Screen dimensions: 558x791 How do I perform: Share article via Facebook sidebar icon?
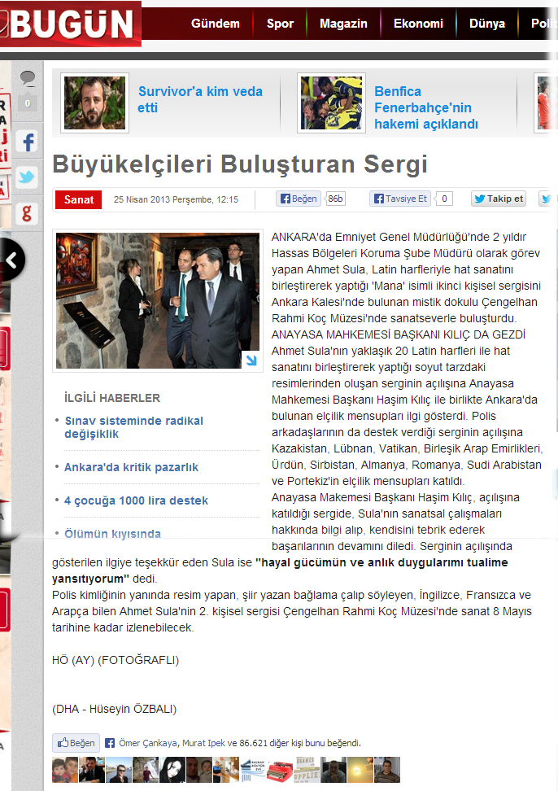27,142
